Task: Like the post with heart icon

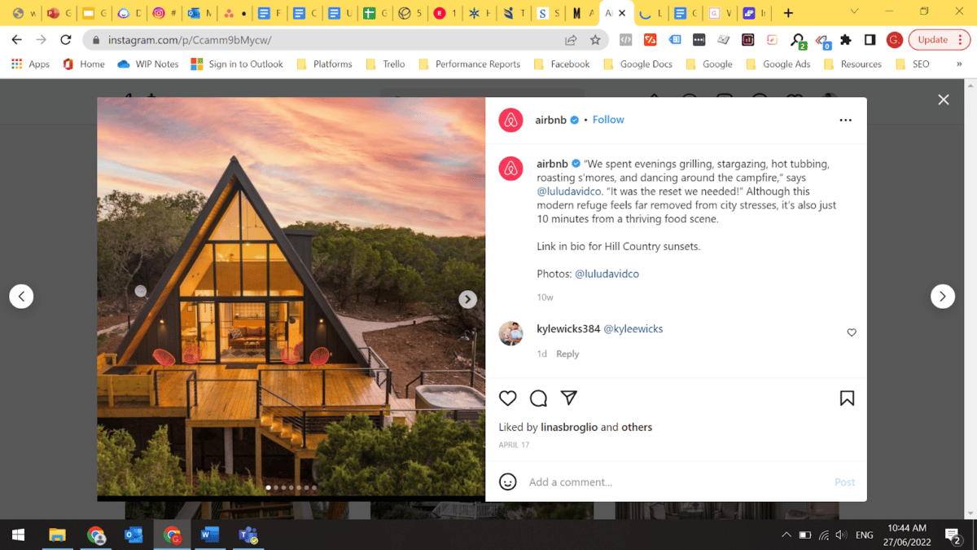Action: (x=507, y=398)
